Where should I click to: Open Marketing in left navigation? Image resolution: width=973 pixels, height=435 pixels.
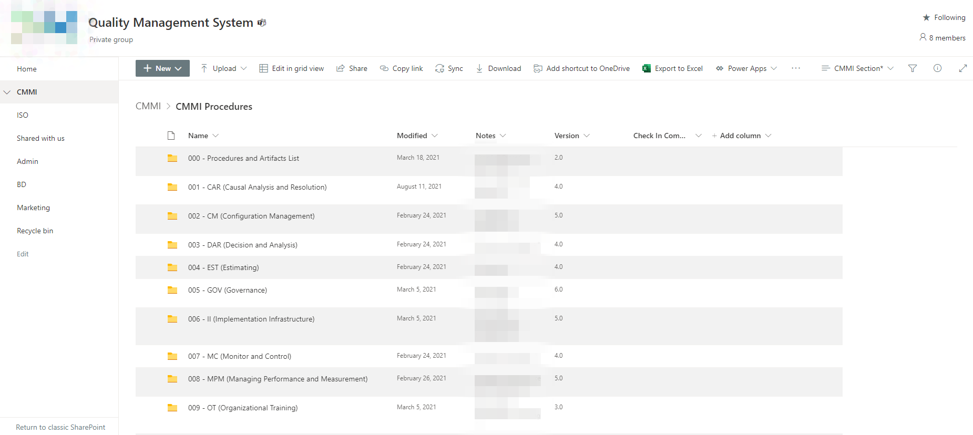[x=33, y=208]
